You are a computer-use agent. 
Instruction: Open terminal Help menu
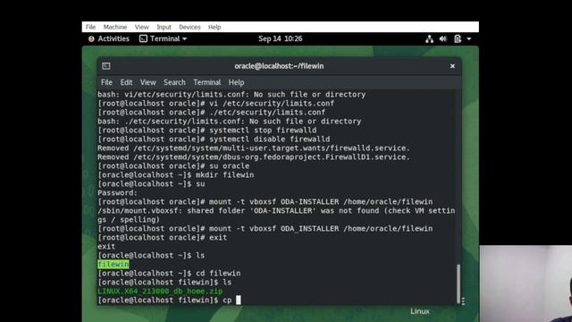click(x=236, y=82)
